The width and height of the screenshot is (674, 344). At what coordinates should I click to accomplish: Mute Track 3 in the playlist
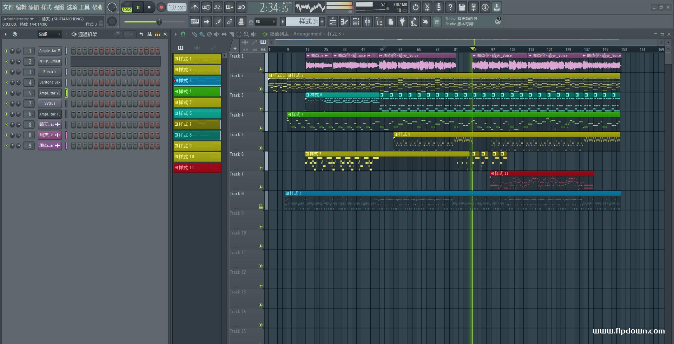(260, 108)
